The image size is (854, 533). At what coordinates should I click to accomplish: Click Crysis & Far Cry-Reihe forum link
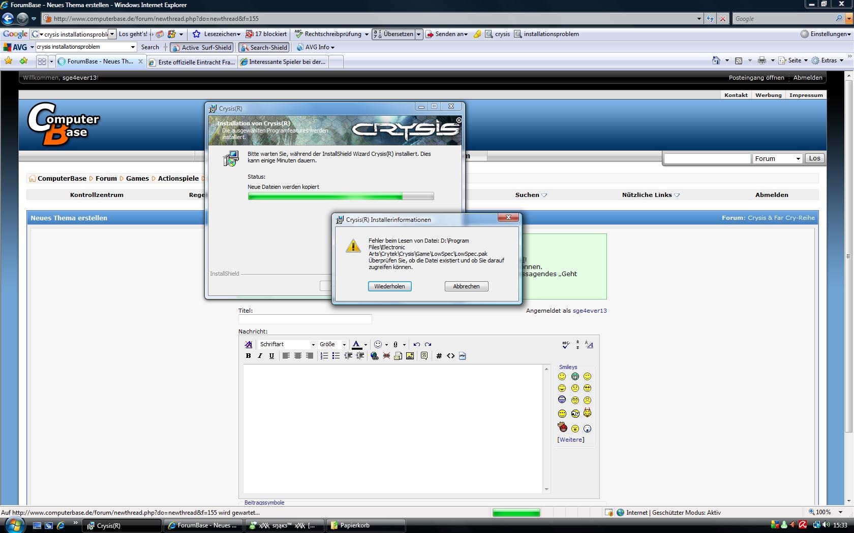coord(781,218)
